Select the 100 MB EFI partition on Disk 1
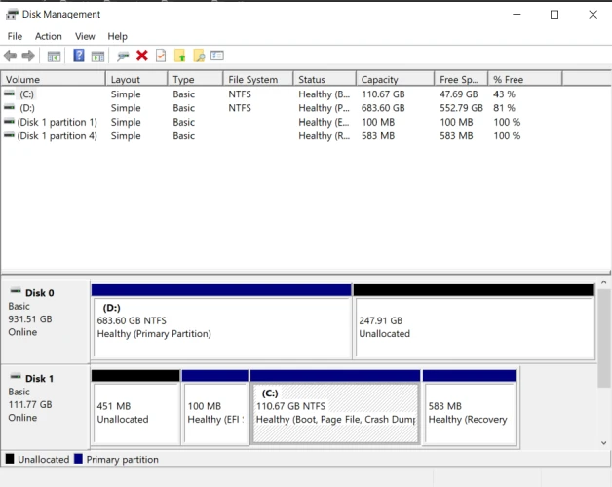Viewport: 612px width, 487px height. [x=214, y=412]
